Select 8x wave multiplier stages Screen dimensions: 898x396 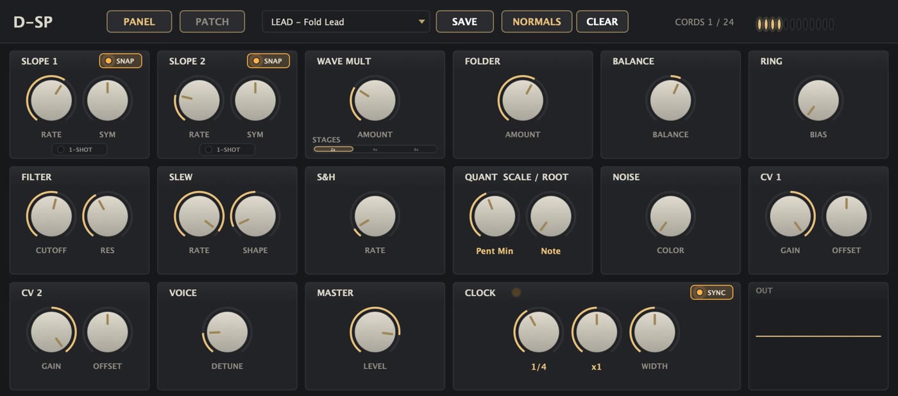tap(416, 149)
